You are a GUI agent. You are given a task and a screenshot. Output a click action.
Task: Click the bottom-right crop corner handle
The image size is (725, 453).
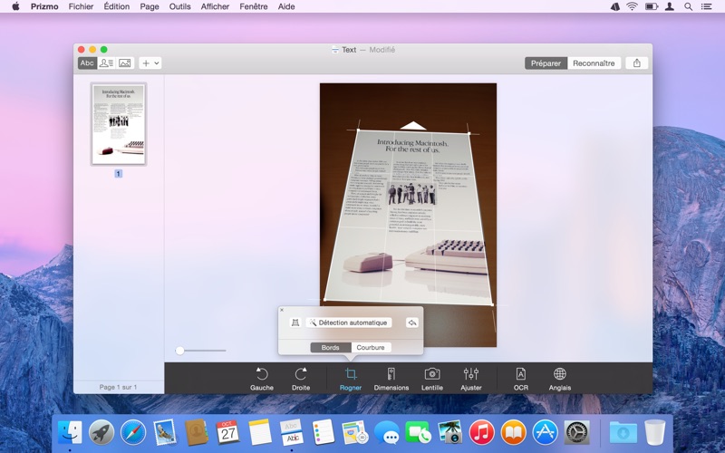click(492, 305)
